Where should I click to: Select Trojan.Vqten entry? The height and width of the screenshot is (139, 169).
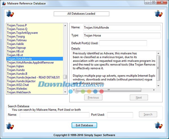pyautogui.click(x=35, y=66)
